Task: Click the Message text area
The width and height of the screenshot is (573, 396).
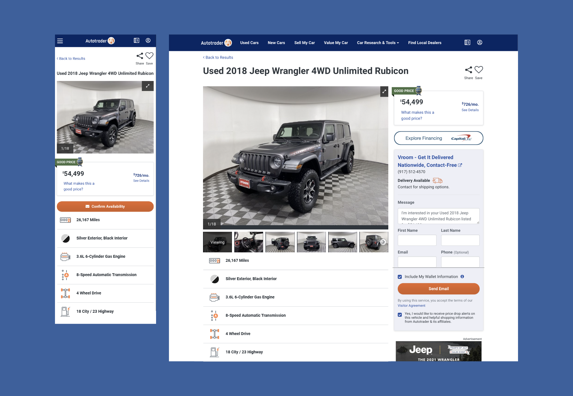Action: coord(438,216)
